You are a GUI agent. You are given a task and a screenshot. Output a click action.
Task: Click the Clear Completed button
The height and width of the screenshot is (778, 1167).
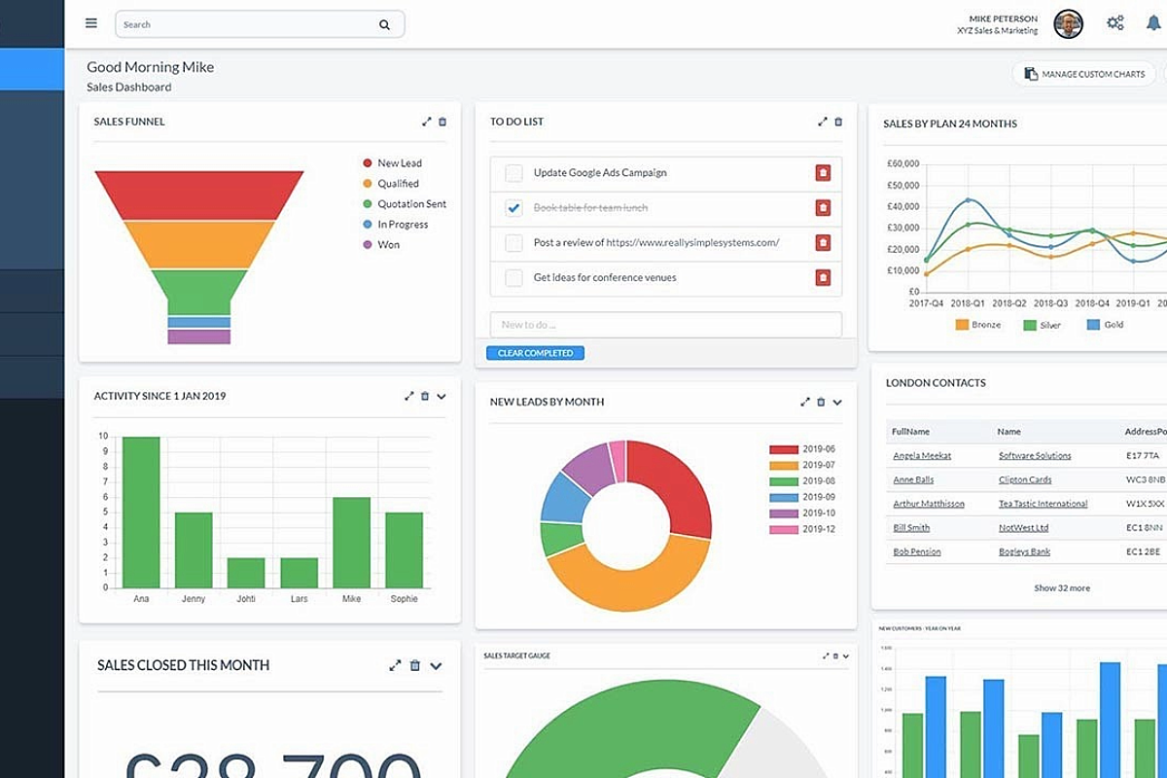[x=536, y=353]
